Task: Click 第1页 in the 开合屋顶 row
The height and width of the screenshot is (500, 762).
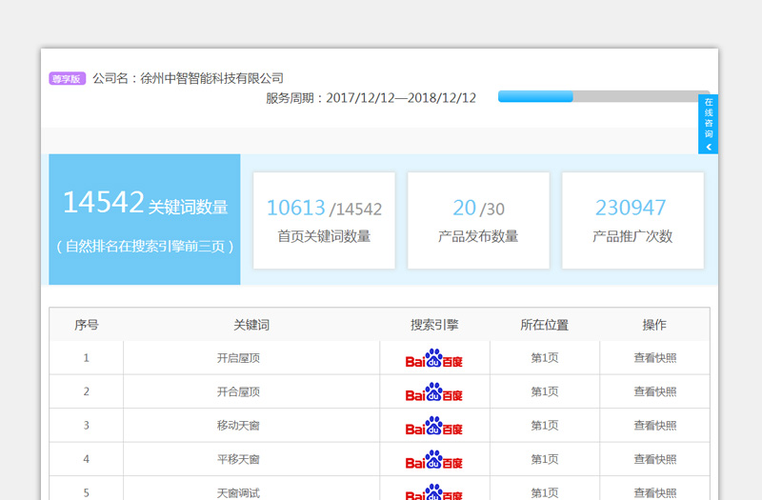Action: point(544,391)
